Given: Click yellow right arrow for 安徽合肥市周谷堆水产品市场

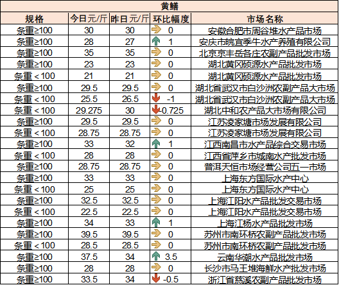Looking at the screenshot, I should click(156, 30).
